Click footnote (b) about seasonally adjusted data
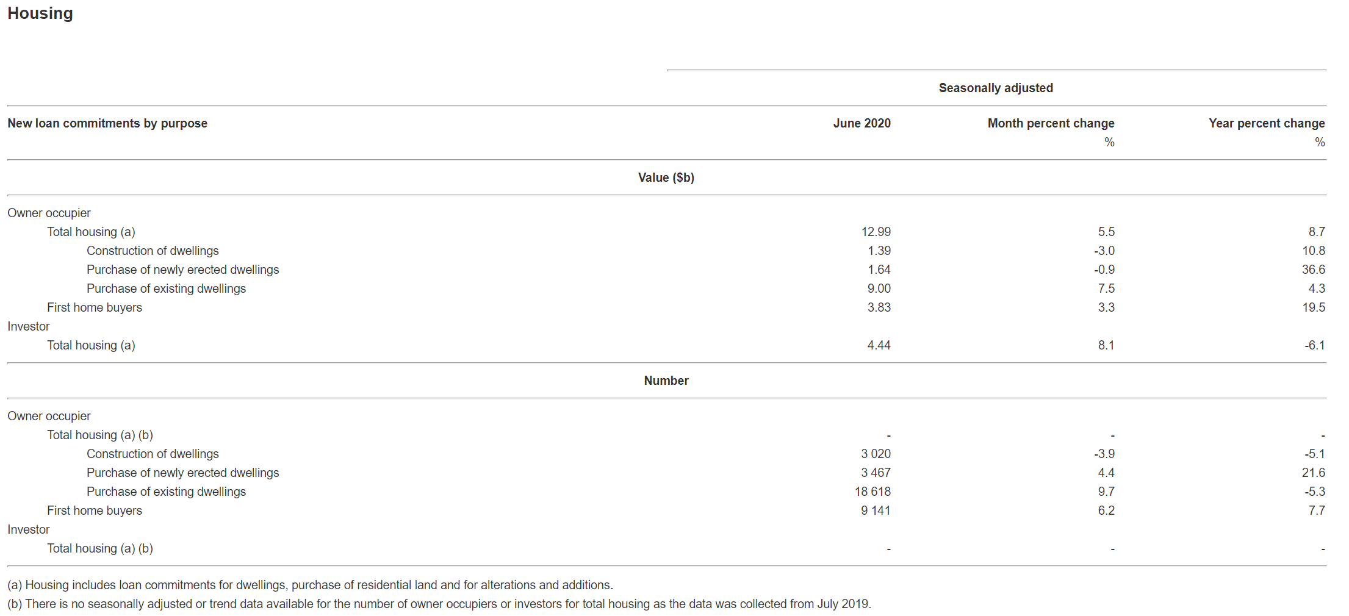Image resolution: width=1349 pixels, height=616 pixels. point(439,604)
